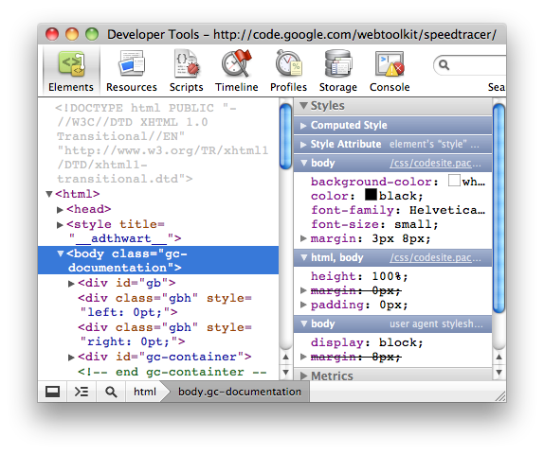Collapse the body class gc-documentation node
The width and height of the screenshot is (544, 454).
coord(61,253)
